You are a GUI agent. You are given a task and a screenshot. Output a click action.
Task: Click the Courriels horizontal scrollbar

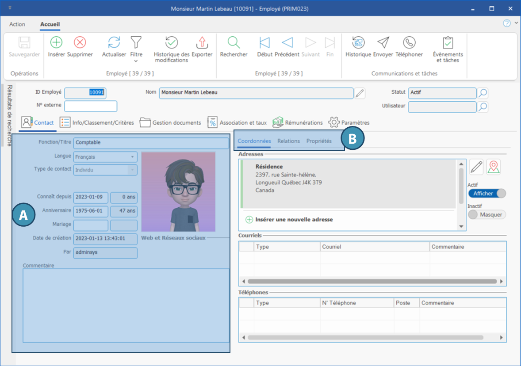pos(372,281)
